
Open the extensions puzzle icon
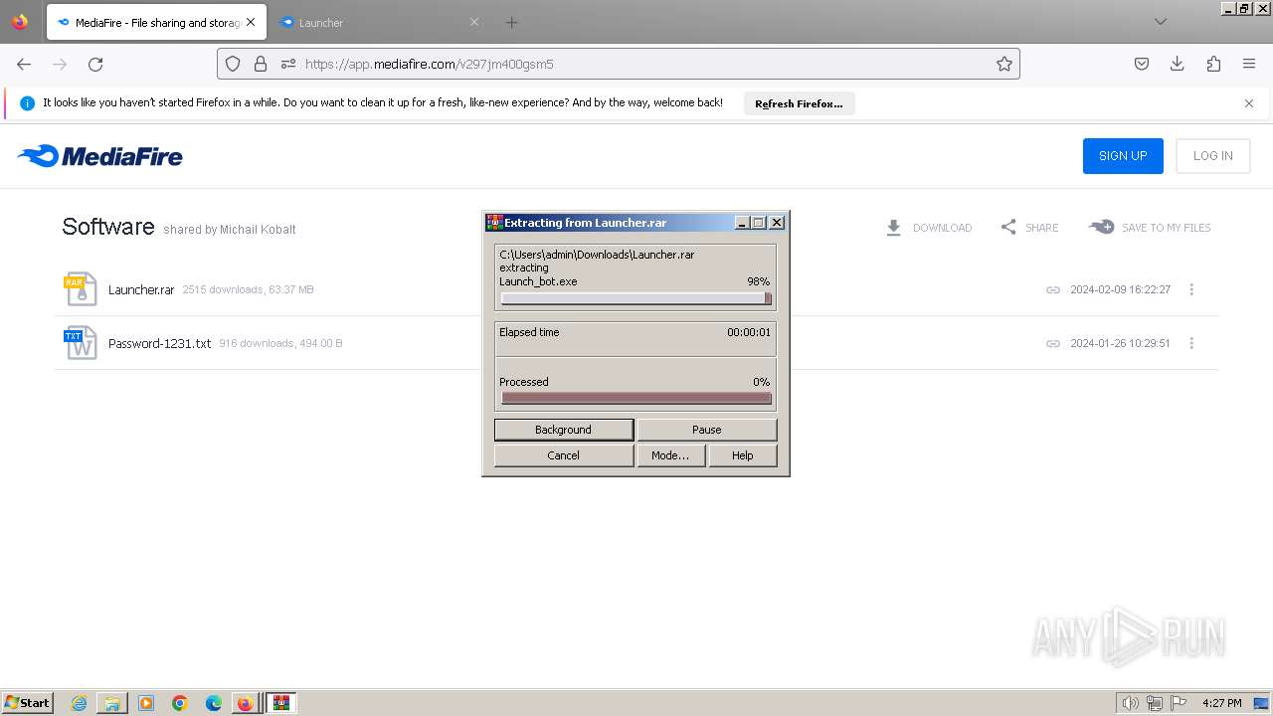tap(1213, 64)
